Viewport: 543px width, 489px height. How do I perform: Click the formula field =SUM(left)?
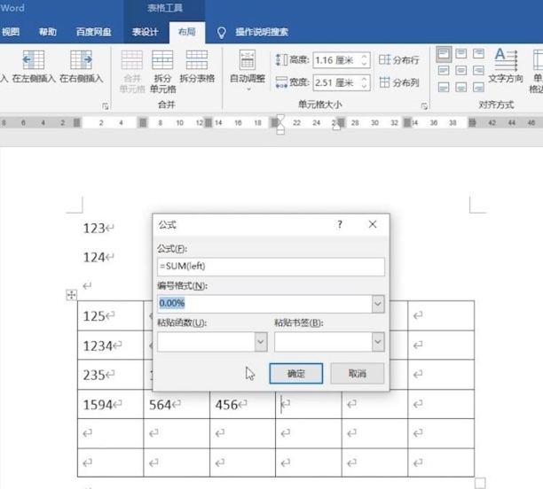pyautogui.click(x=271, y=267)
